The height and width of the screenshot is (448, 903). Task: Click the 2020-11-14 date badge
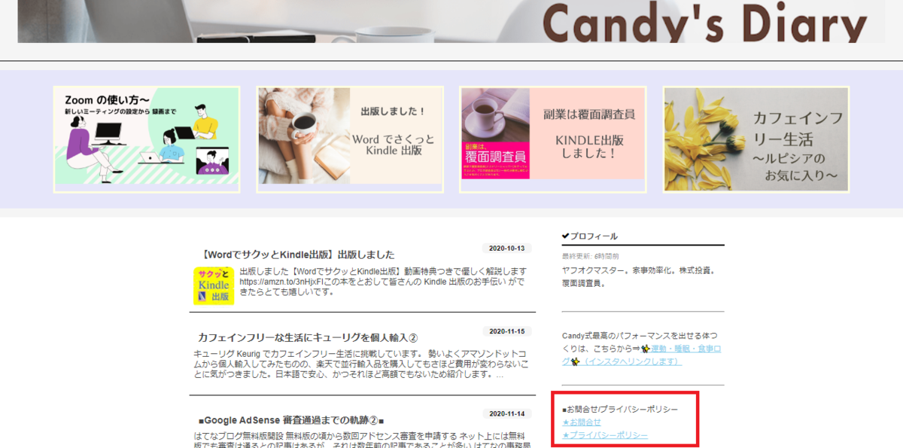507,413
